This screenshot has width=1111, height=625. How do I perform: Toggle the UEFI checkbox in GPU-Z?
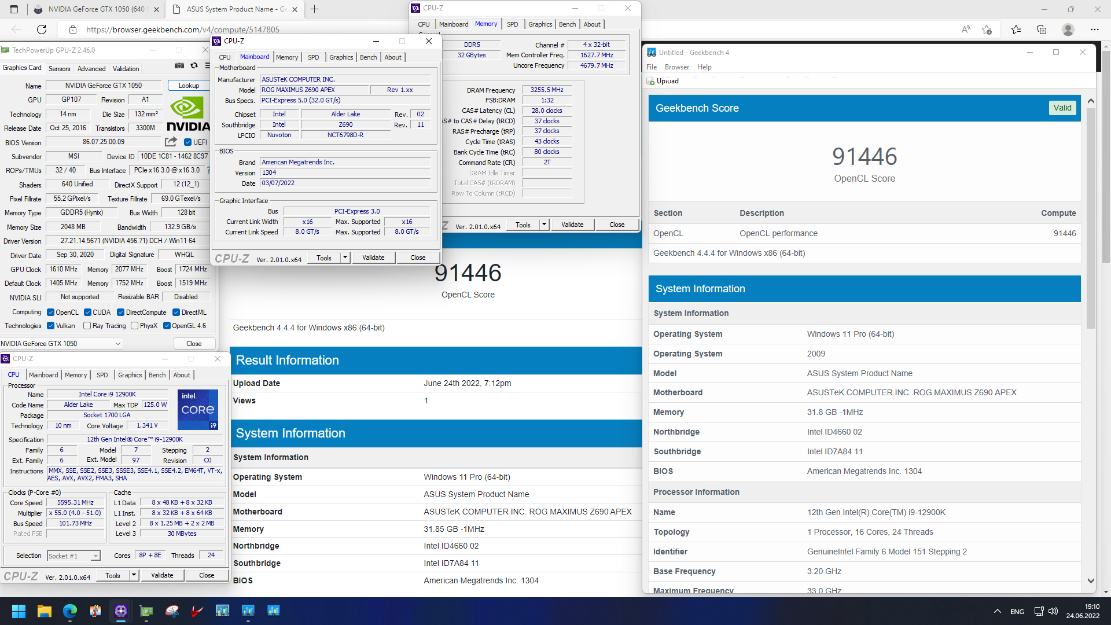point(187,142)
